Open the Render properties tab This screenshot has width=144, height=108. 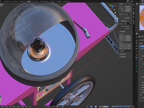coord(136,40)
